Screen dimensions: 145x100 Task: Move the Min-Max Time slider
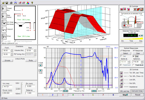(x=135, y=43)
